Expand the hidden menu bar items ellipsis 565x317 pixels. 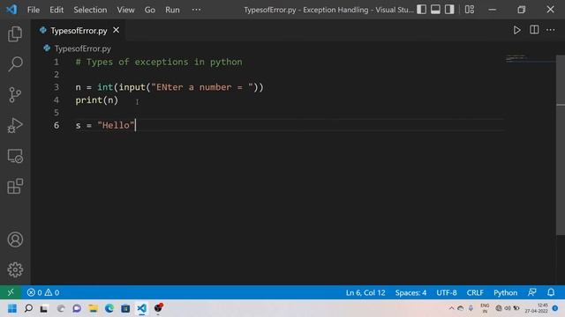[x=196, y=10]
